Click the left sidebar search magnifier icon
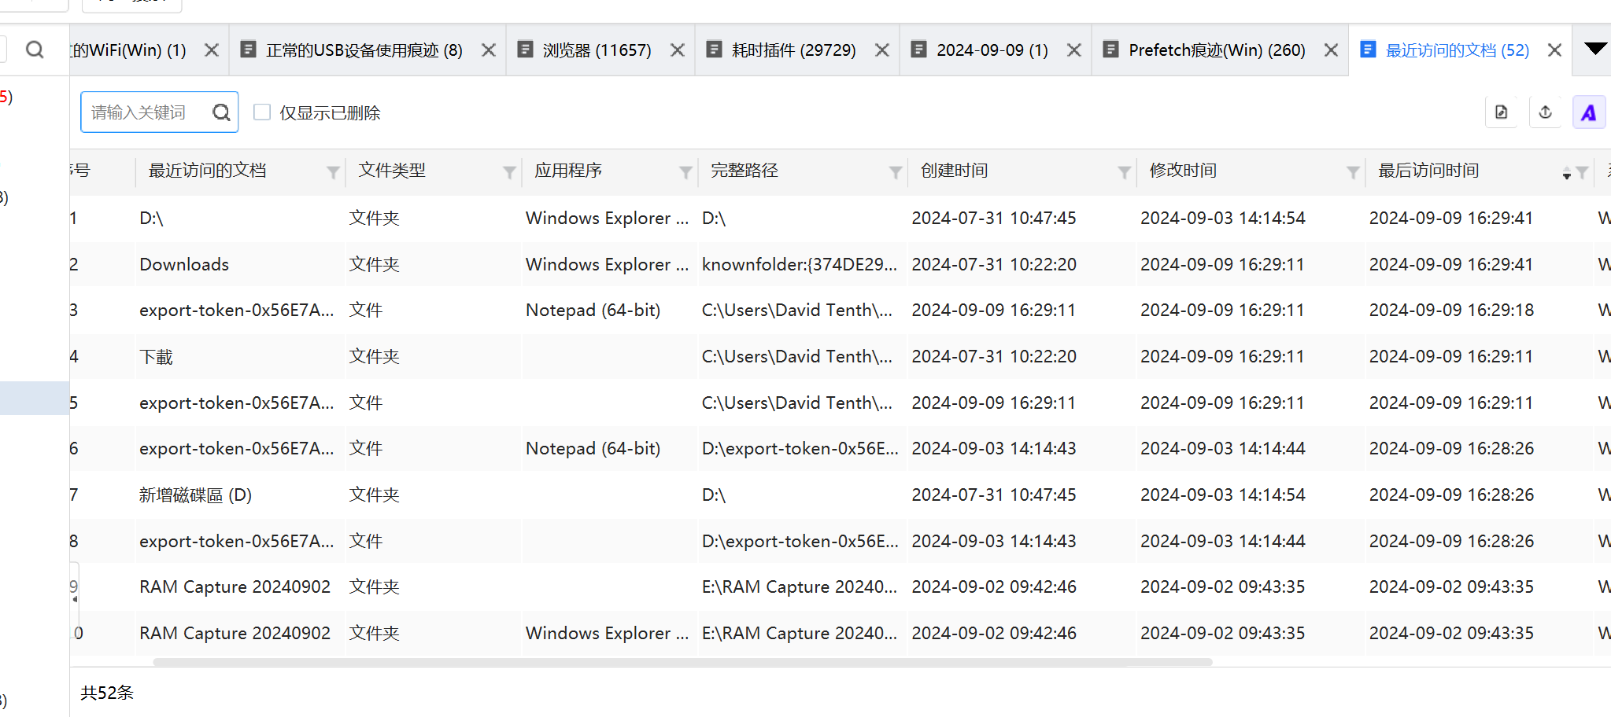1611x717 pixels. click(x=35, y=50)
